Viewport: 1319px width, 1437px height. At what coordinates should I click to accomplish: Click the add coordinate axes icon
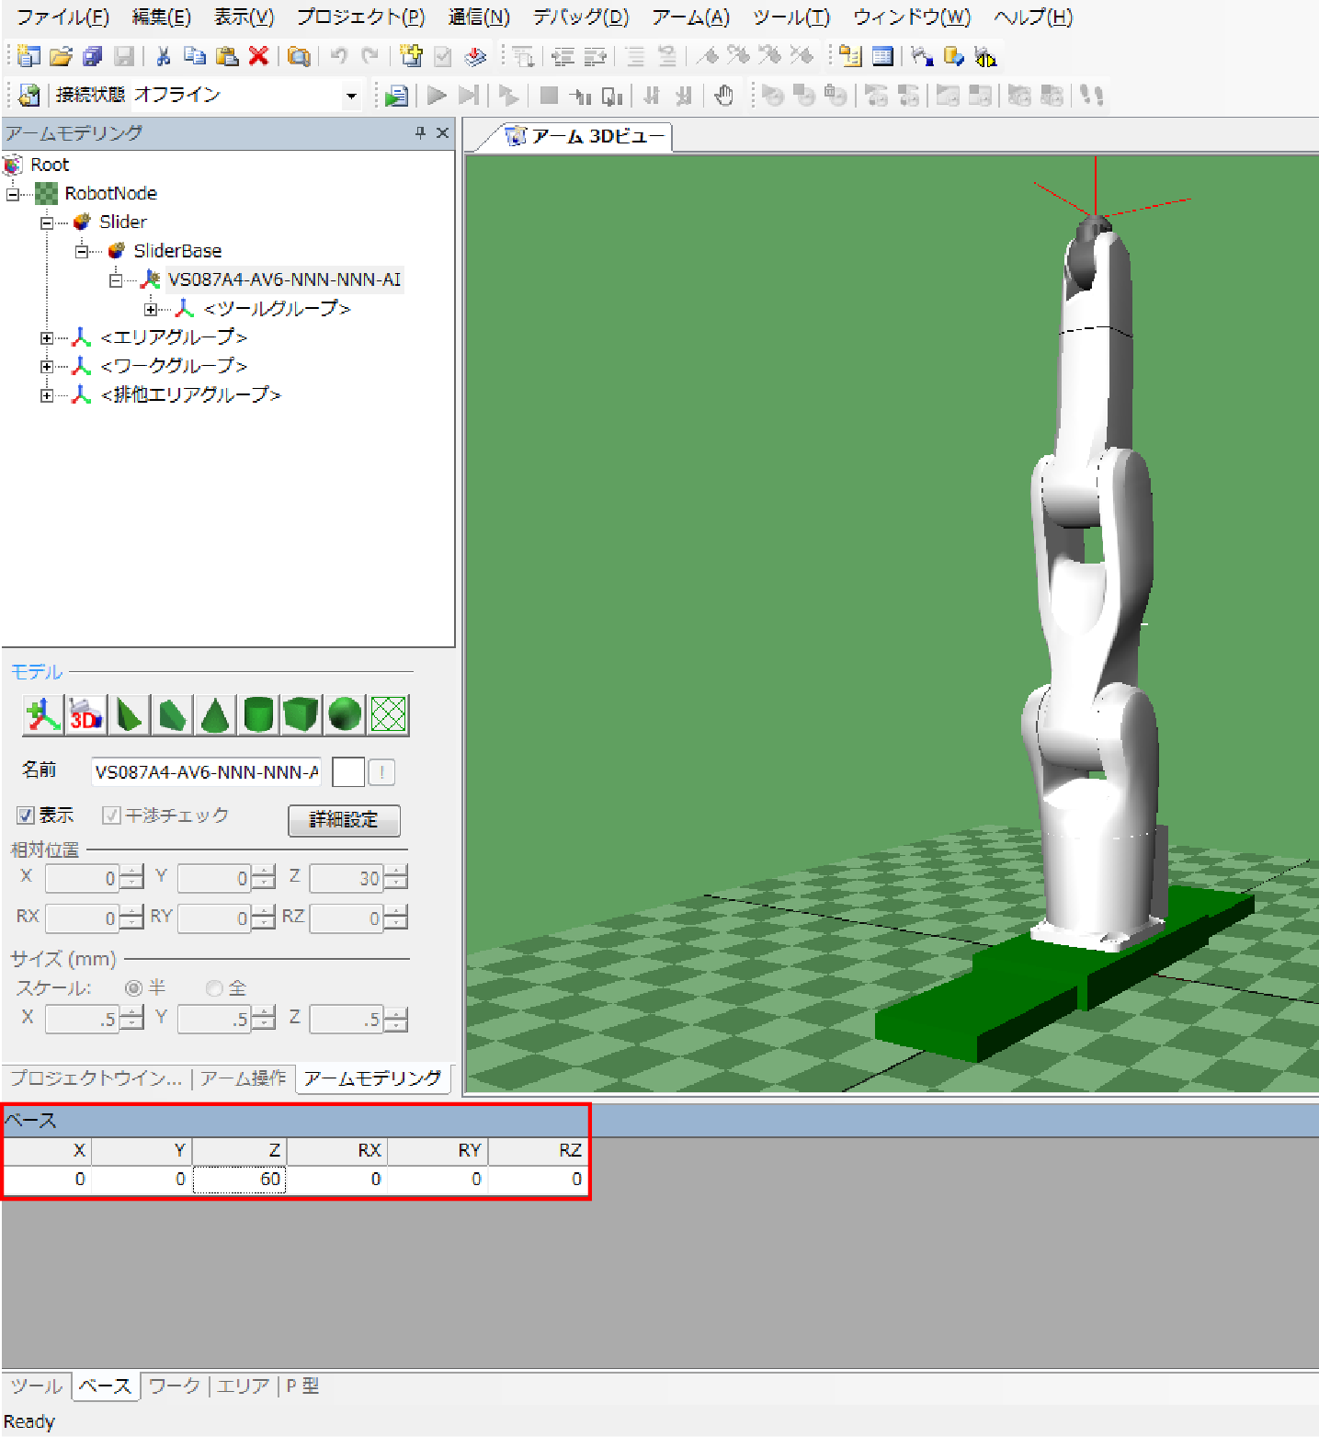[x=42, y=715]
